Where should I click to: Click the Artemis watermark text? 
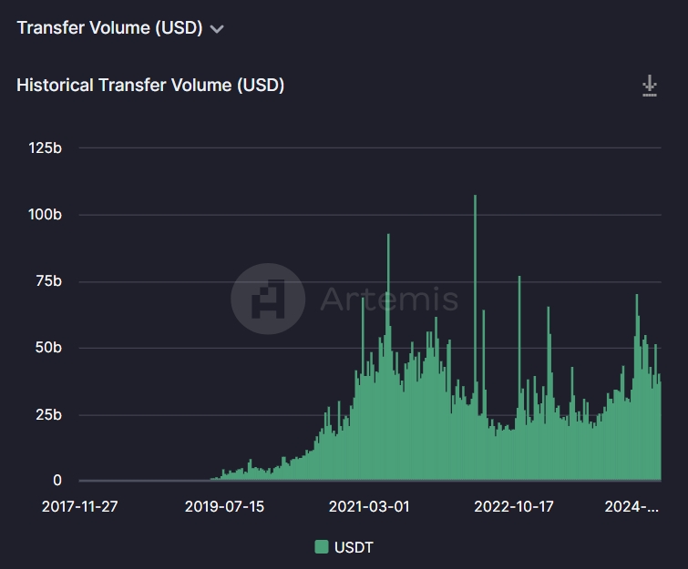click(389, 299)
